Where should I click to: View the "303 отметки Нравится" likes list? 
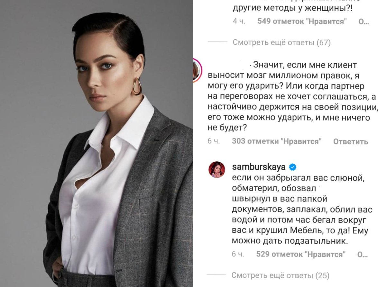tap(277, 141)
